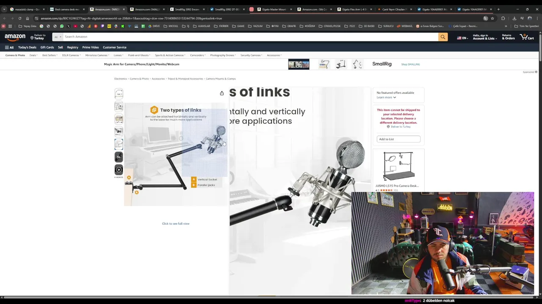
Task: Open the All search category dropdown
Action: click(x=57, y=37)
